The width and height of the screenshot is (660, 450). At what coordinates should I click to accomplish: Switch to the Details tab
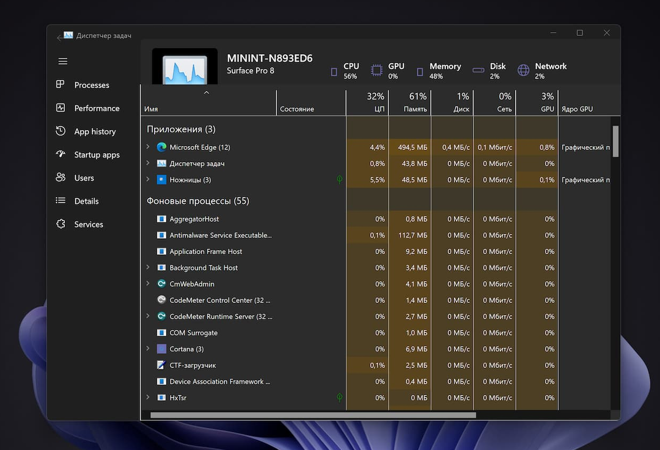point(86,201)
